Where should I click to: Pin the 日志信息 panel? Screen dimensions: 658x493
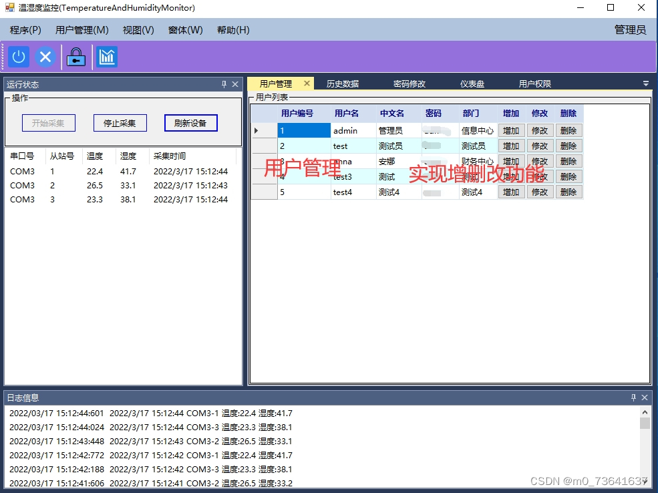coord(634,397)
